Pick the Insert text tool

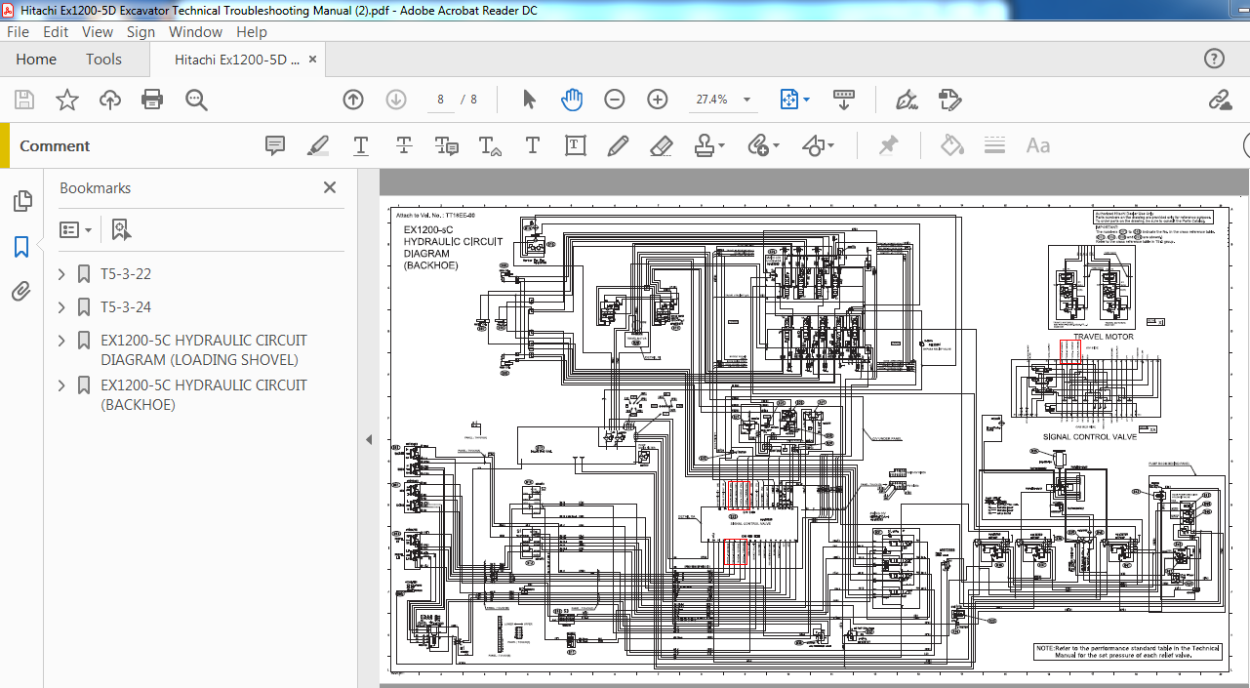tap(490, 145)
